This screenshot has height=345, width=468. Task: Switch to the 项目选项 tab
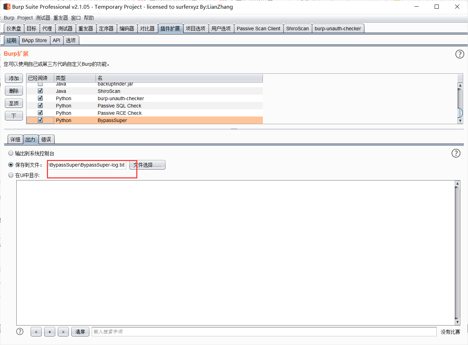pos(195,29)
